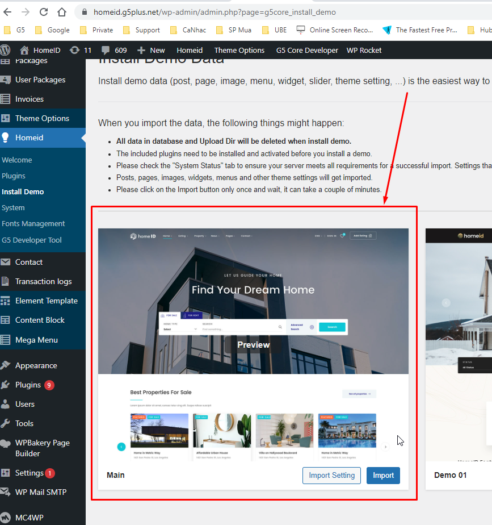Open Appearance in sidebar
492x525 pixels.
tap(43, 366)
